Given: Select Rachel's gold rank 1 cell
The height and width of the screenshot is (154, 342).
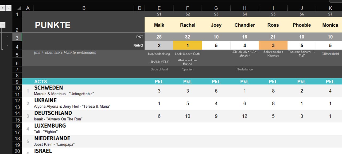Looking at the screenshot, I should click(188, 45).
